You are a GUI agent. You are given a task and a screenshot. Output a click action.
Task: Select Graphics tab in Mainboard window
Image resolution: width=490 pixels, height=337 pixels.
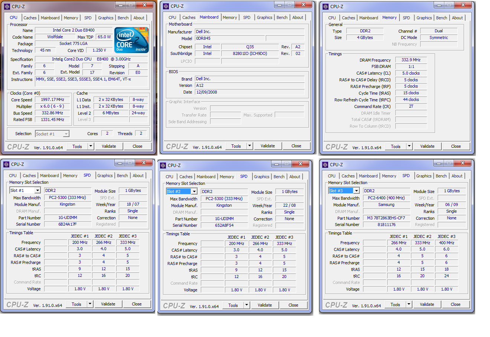click(x=265, y=17)
